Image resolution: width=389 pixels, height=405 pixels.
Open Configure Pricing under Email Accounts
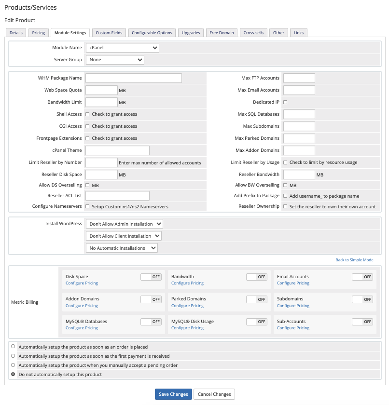click(x=293, y=283)
